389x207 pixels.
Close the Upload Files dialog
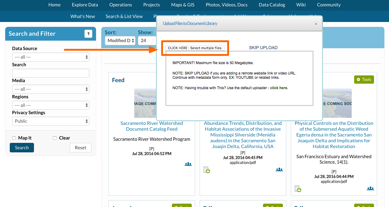pos(316,24)
